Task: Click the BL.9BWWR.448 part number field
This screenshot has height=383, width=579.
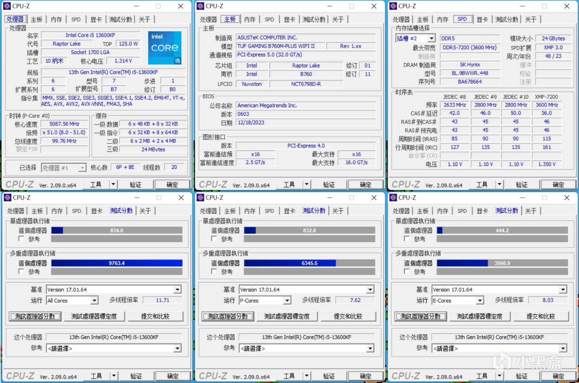Action: tap(470, 73)
